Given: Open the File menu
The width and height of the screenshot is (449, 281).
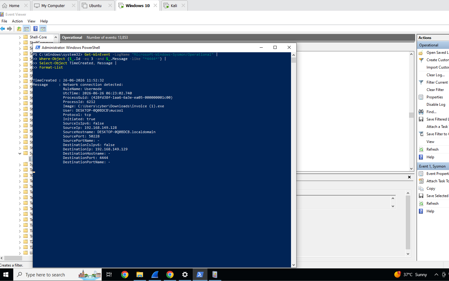Looking at the screenshot, I should [4, 21].
